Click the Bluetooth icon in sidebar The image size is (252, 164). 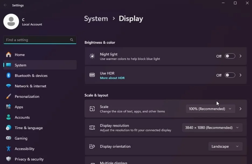(x=9, y=75)
